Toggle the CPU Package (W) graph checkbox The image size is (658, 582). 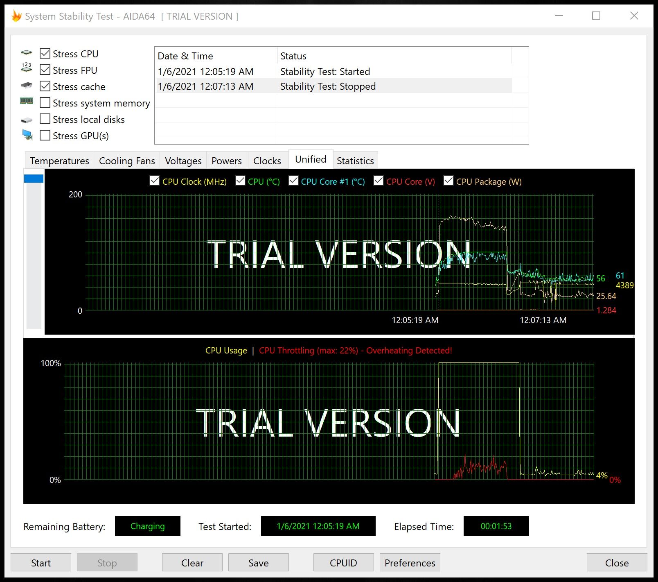coord(448,181)
